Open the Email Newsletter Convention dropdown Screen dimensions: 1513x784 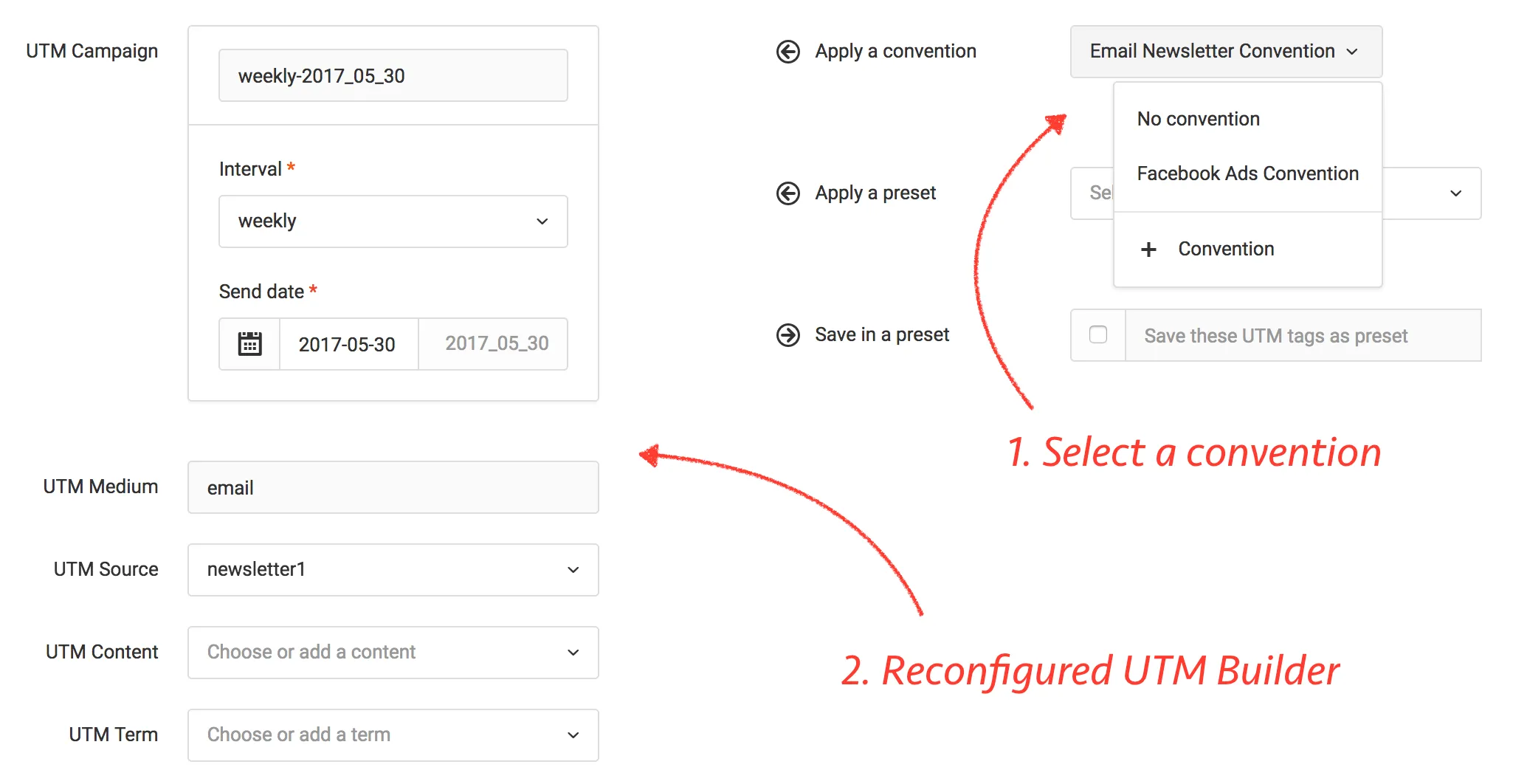point(1226,52)
